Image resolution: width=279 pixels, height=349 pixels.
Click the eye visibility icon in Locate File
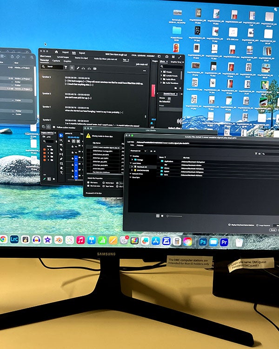pyautogui.click(x=259, y=154)
